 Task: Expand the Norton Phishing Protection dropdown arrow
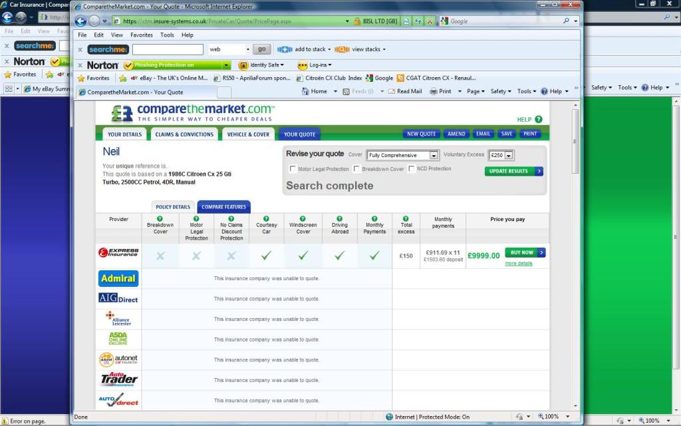click(x=226, y=65)
